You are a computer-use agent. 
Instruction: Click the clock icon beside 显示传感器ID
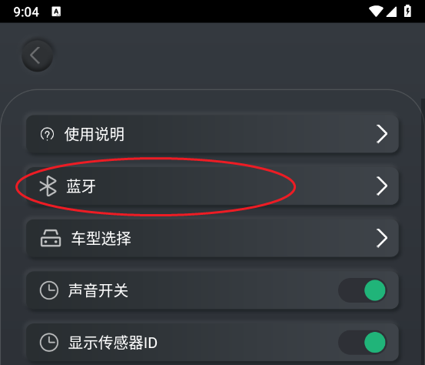49,343
